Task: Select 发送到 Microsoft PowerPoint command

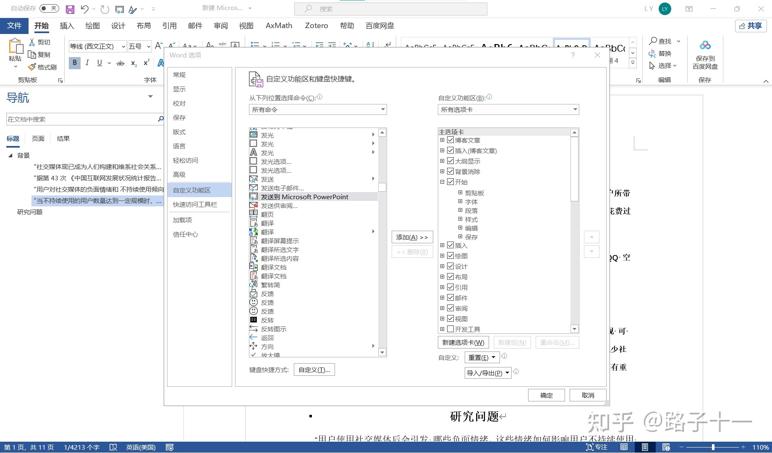Action: (313, 197)
